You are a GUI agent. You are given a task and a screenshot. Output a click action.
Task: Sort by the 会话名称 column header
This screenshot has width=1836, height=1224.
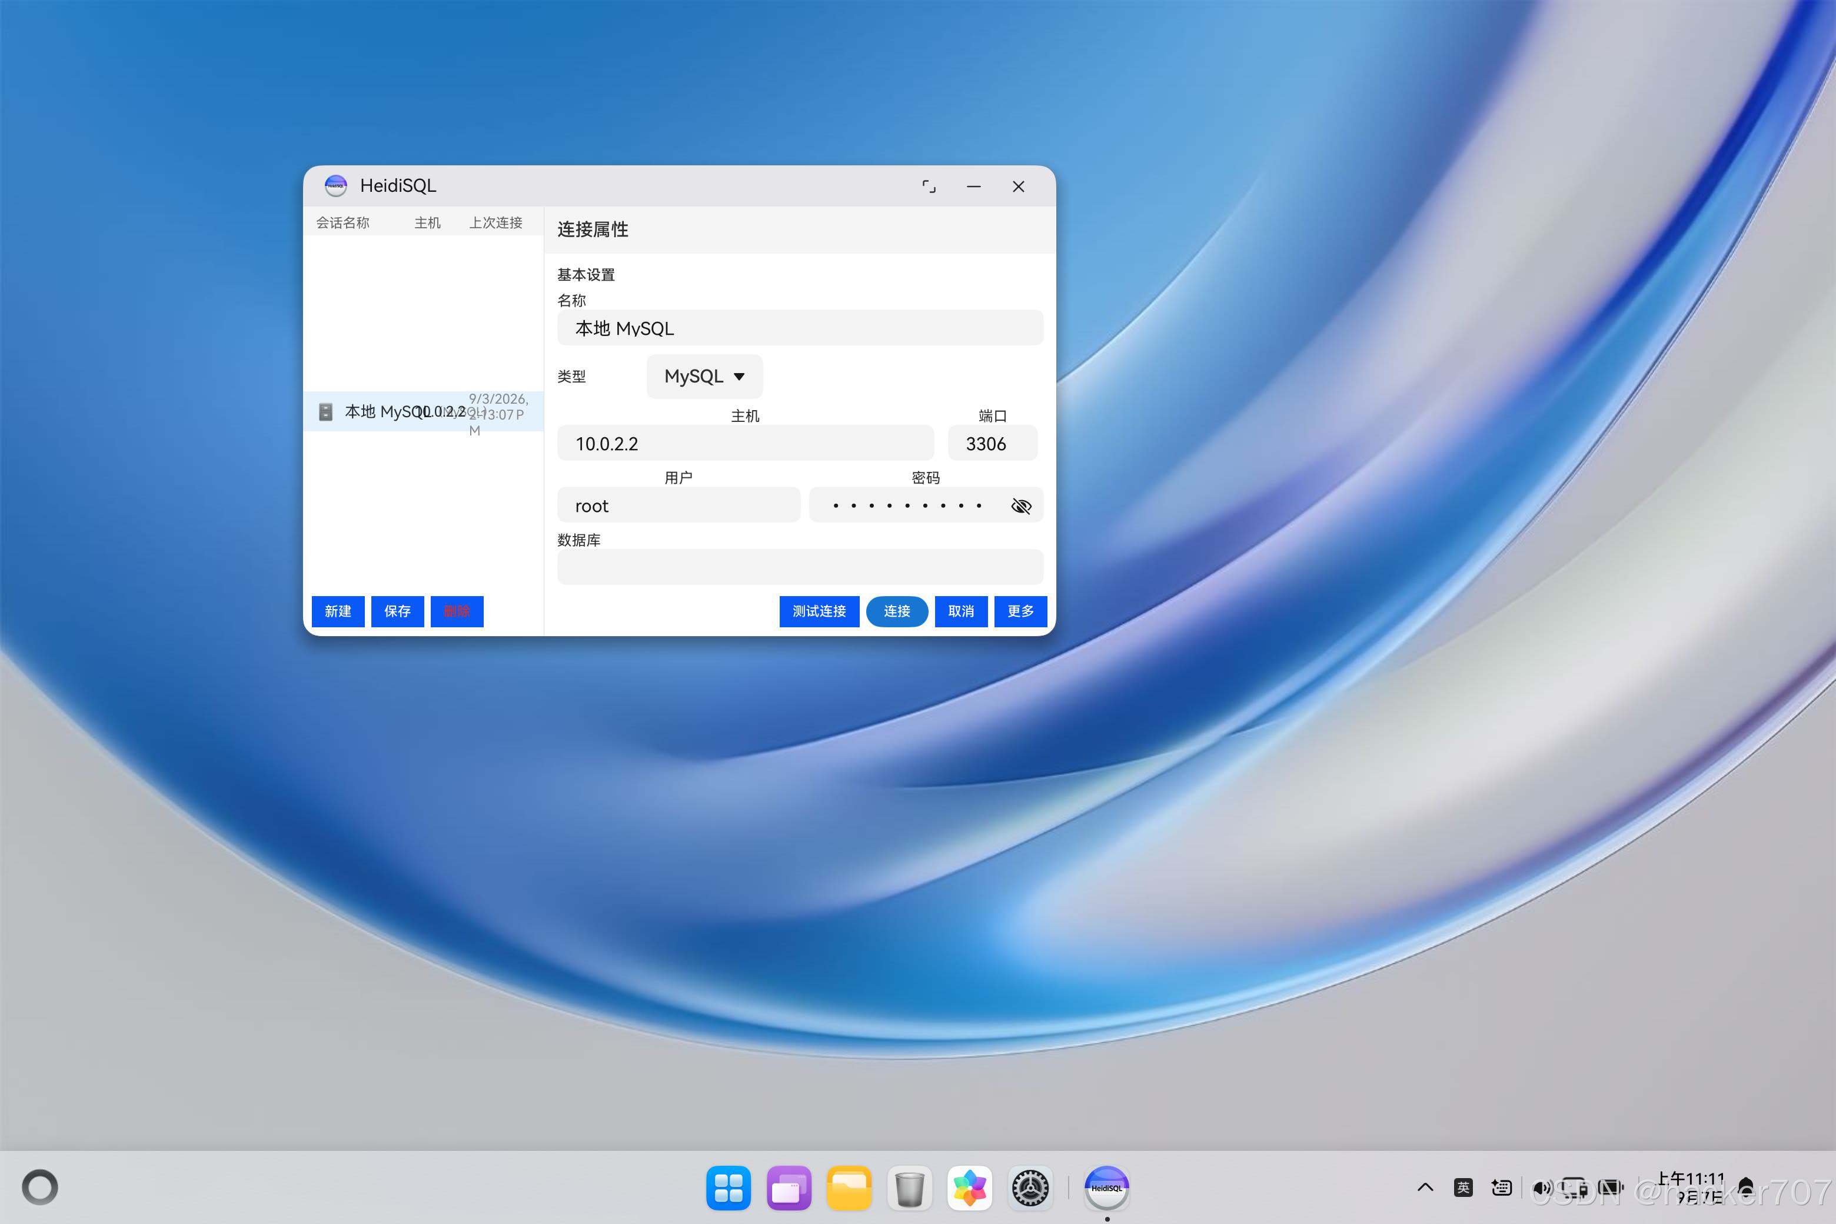pos(342,222)
